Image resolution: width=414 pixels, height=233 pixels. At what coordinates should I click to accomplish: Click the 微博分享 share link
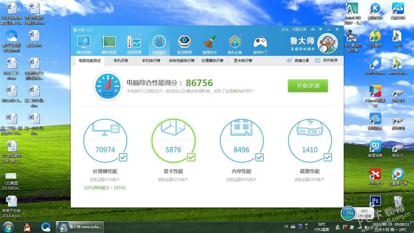click(298, 61)
